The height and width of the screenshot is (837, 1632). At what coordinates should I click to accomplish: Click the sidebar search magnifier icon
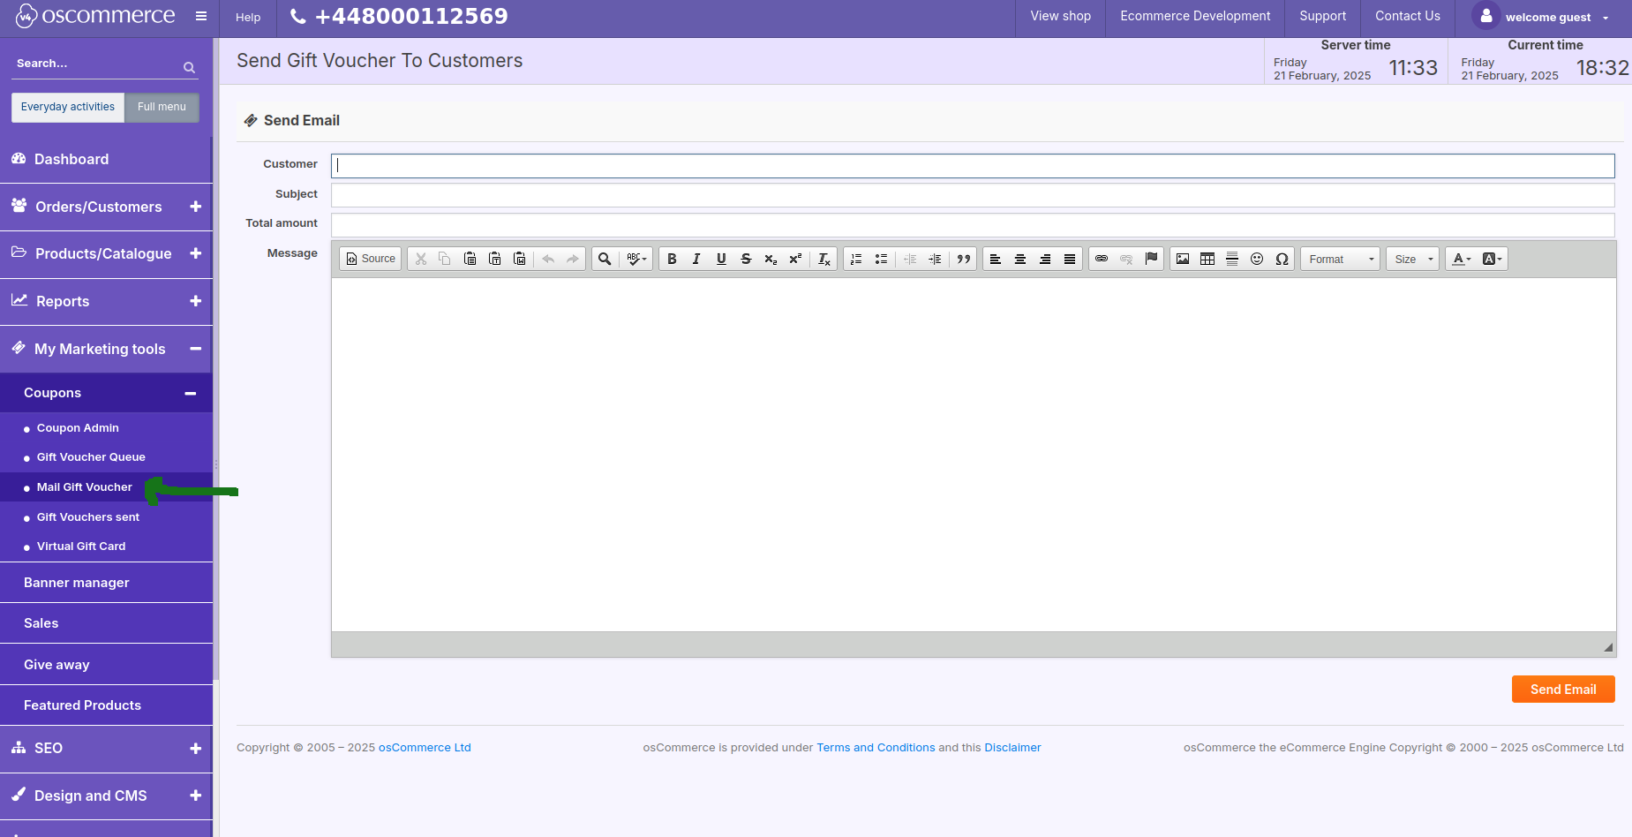click(189, 67)
